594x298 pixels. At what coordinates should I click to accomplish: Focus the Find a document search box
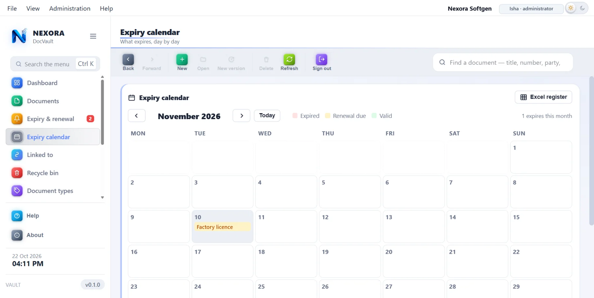[503, 62]
